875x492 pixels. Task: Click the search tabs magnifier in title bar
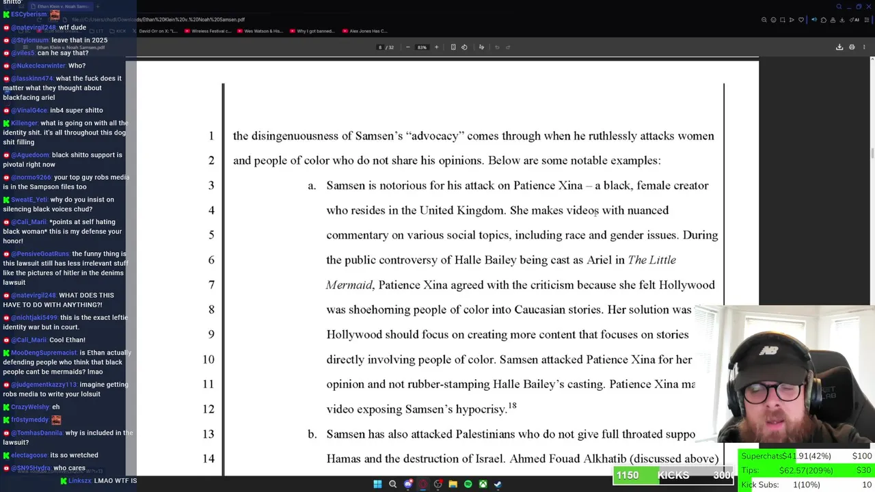tap(839, 6)
